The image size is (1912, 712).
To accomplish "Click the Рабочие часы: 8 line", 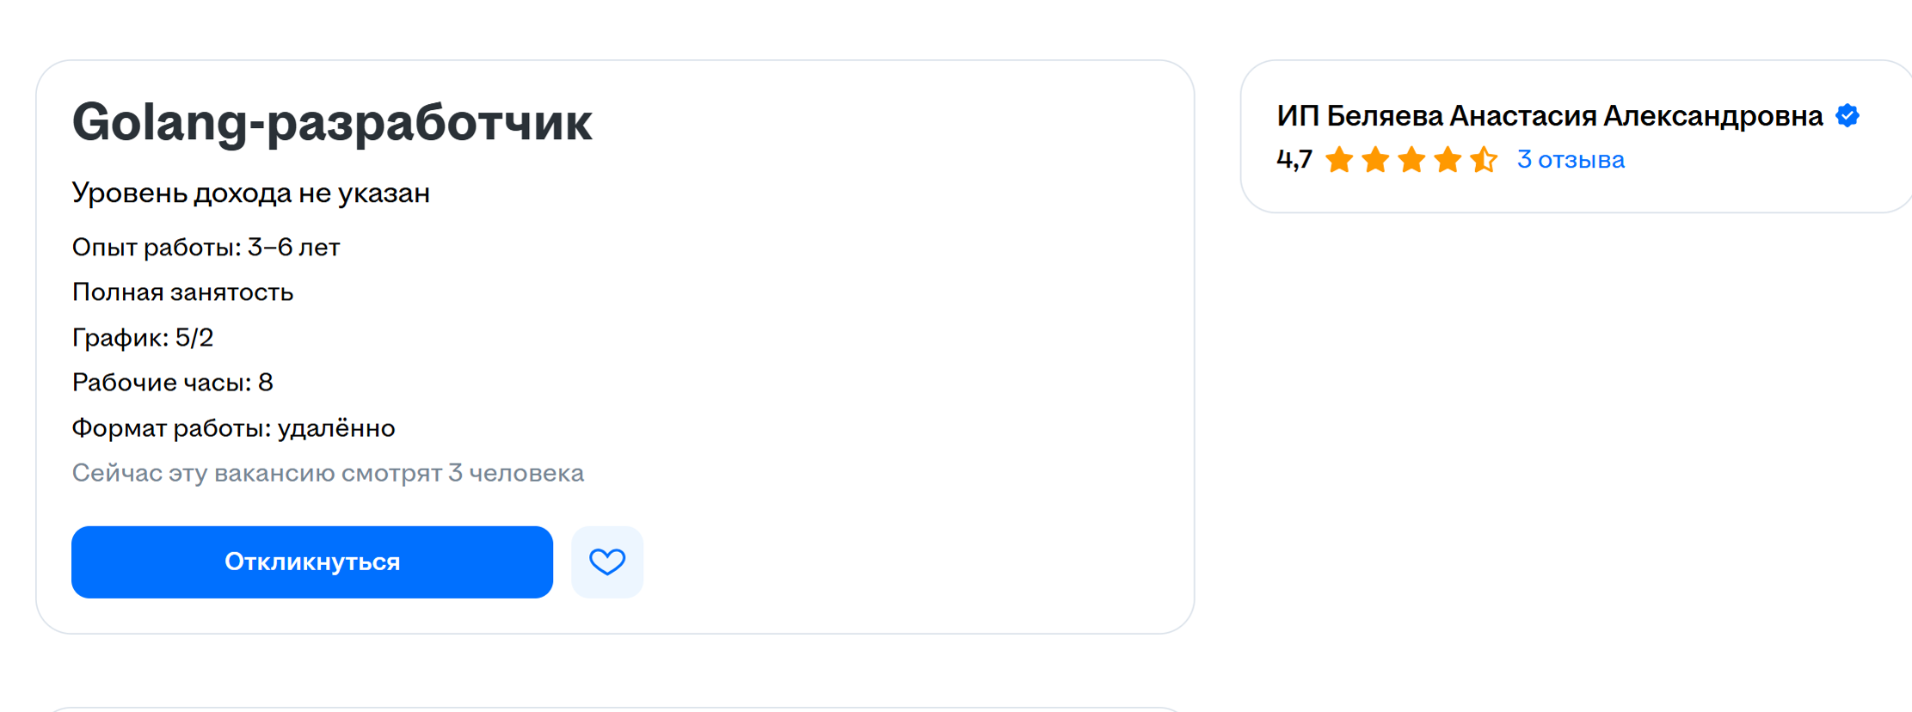I will tap(172, 383).
